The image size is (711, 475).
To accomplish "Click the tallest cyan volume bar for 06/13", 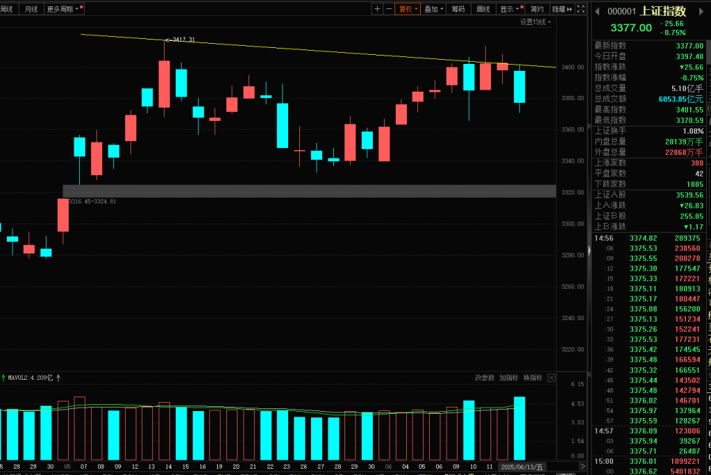I will pos(519,428).
